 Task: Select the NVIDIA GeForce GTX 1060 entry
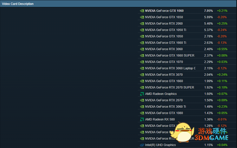(x=164, y=11)
